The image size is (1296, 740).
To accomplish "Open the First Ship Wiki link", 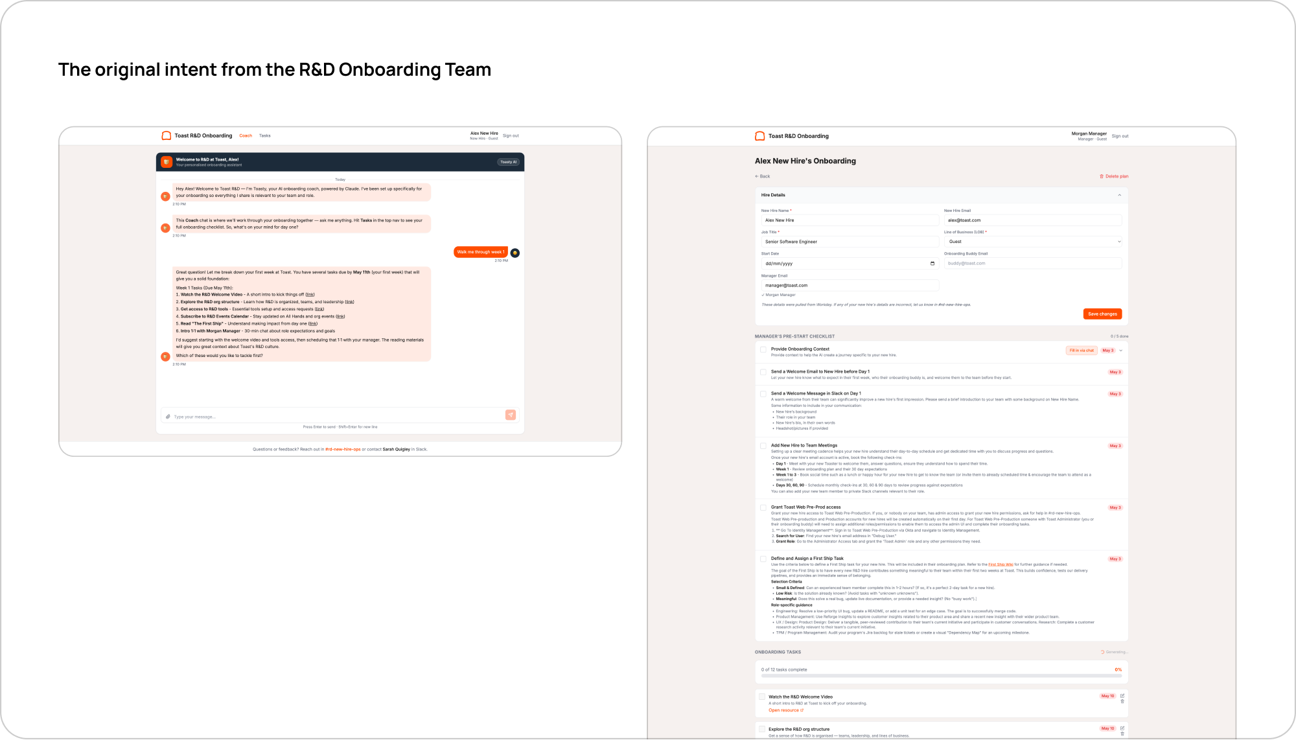I will 1001,564.
